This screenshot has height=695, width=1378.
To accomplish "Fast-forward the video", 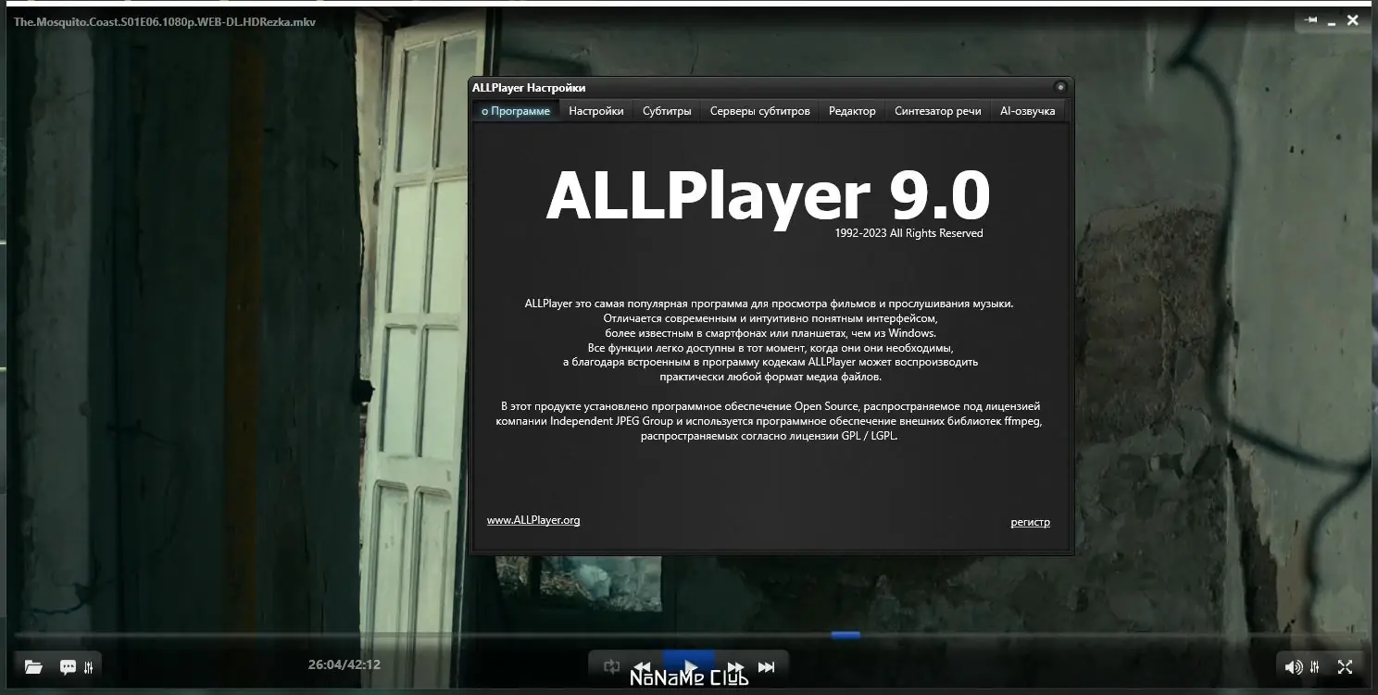I will tap(735, 666).
